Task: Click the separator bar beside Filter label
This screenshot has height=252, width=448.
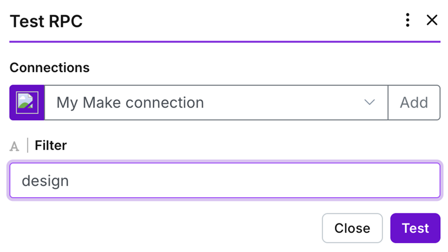Action: [x=27, y=146]
